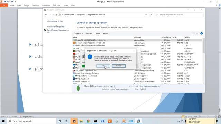Image resolution: width=221 pixels, height=124 pixels.
Task: Open the PowerPoint File tab
Action: pyautogui.click(x=4, y=6)
